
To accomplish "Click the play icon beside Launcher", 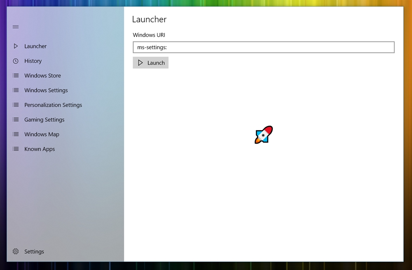I will pos(16,46).
